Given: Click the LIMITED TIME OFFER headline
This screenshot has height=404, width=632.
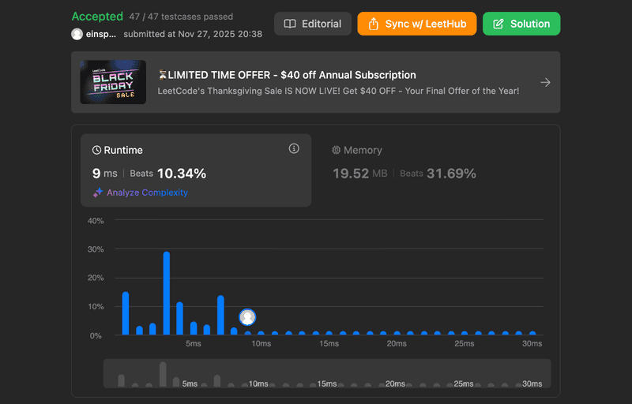Looking at the screenshot, I should pyautogui.click(x=292, y=75).
